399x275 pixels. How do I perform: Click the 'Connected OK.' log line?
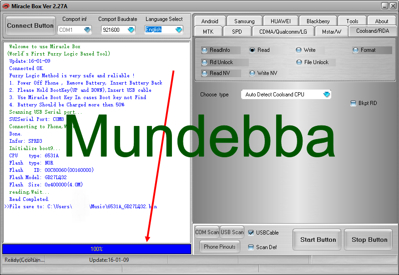26,68
